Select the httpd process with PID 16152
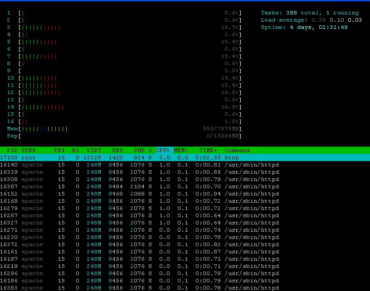Image resolution: width=370 pixels, height=291 pixels. tap(136, 194)
